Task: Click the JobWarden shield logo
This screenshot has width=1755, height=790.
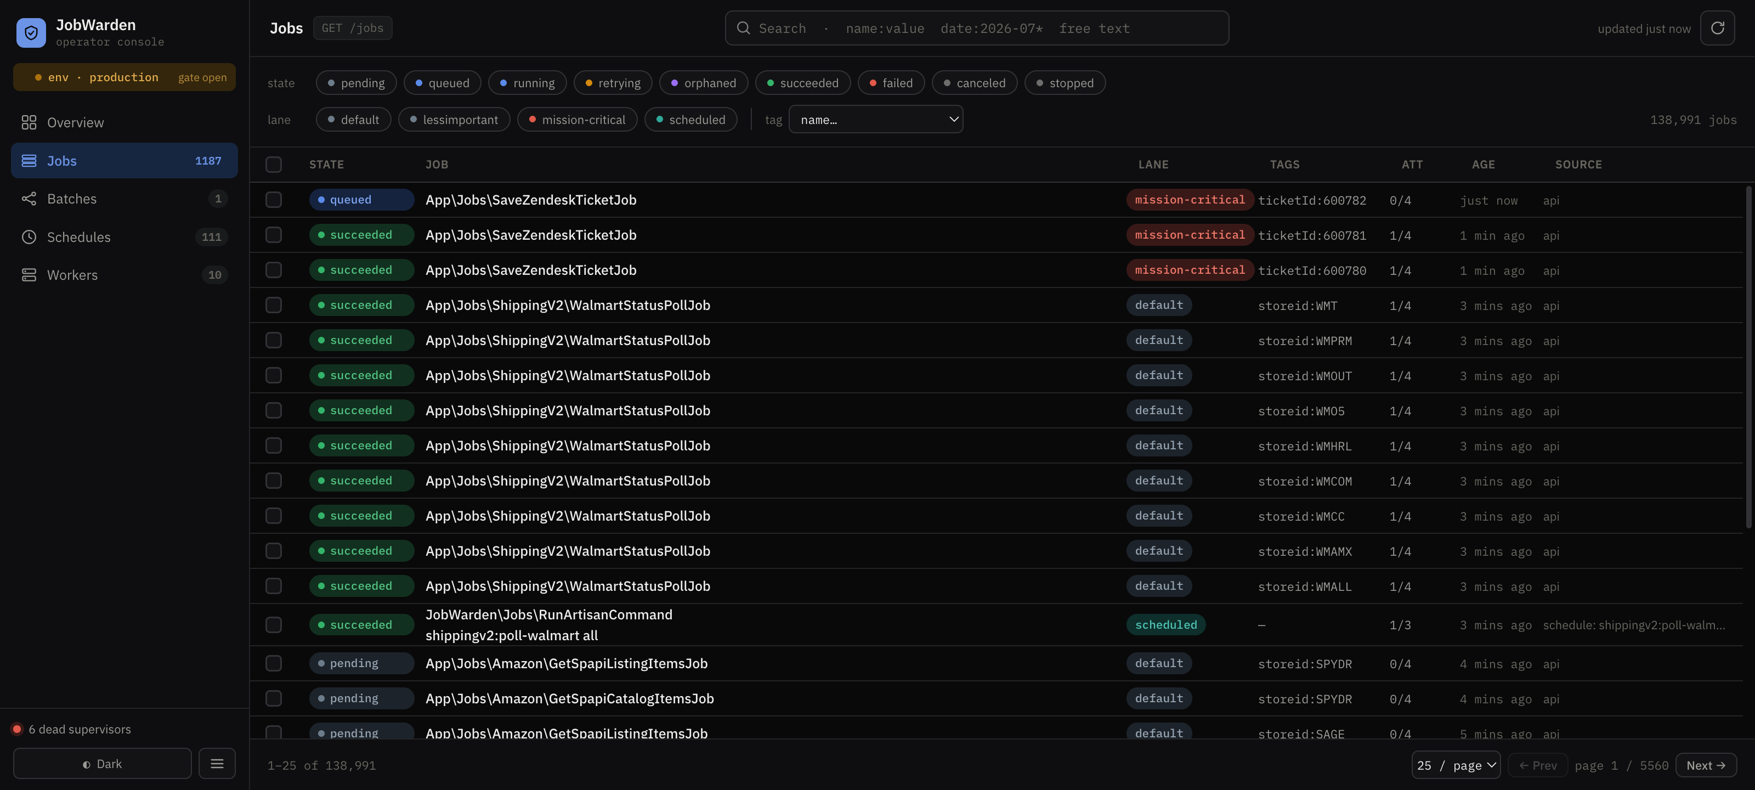Action: click(x=31, y=33)
